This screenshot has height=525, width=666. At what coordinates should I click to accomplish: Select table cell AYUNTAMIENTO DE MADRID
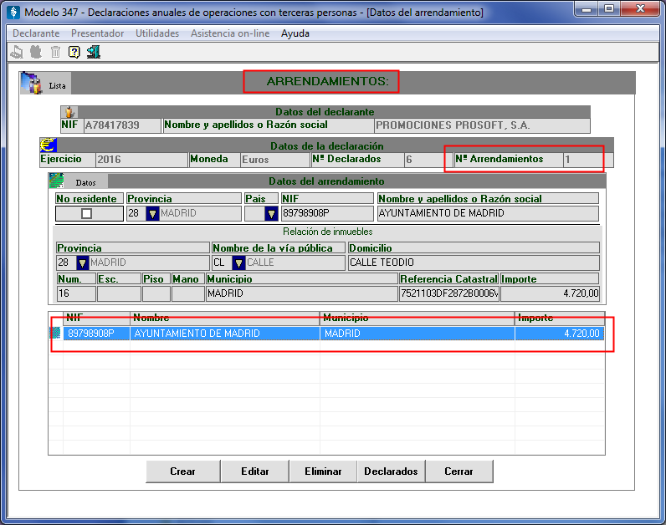click(x=225, y=334)
